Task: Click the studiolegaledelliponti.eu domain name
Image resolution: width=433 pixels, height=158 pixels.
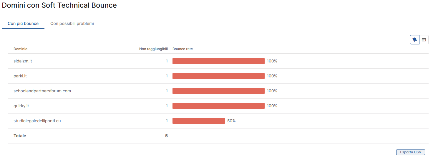Action: click(37, 121)
